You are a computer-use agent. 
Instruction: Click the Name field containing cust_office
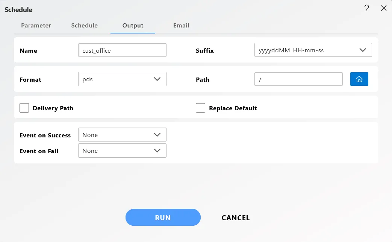click(x=122, y=50)
